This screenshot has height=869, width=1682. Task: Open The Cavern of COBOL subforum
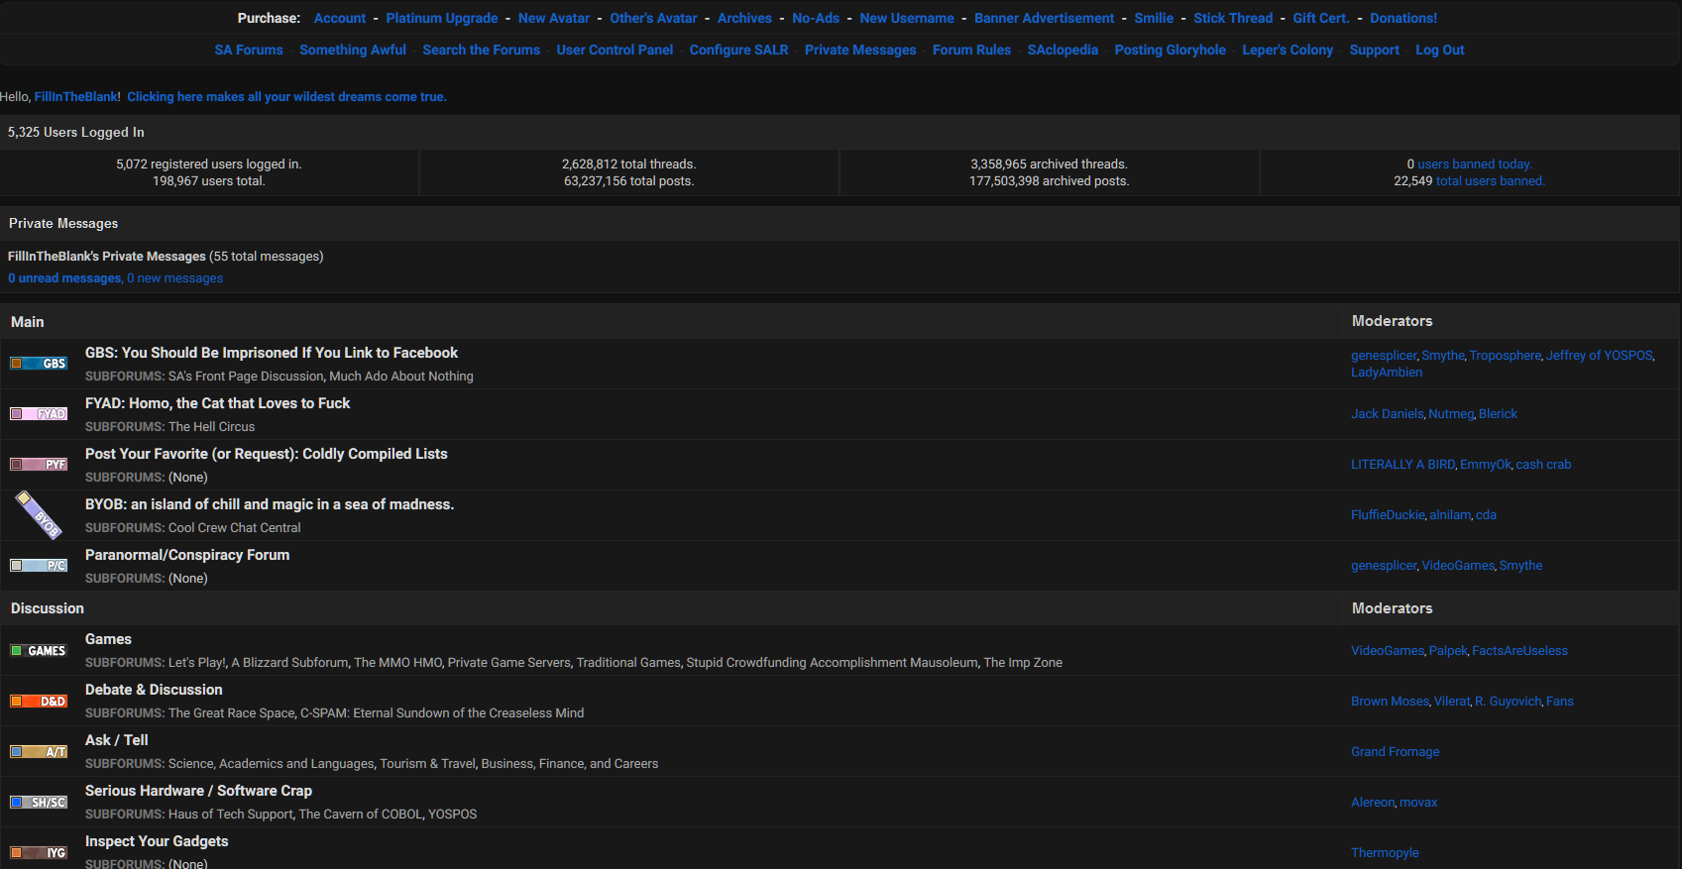[x=360, y=815]
